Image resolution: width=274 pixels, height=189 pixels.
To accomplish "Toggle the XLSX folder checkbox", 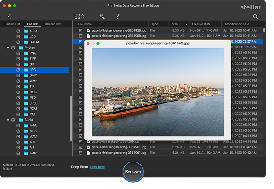I will pos(18,31).
